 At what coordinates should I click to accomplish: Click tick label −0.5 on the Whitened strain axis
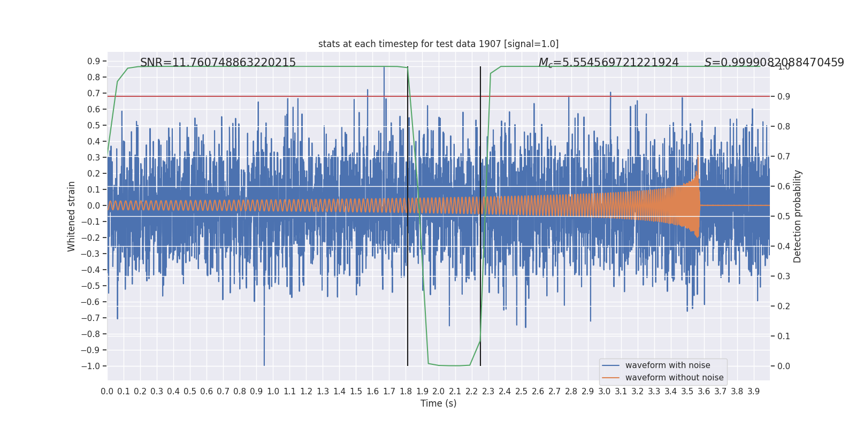tap(90, 286)
